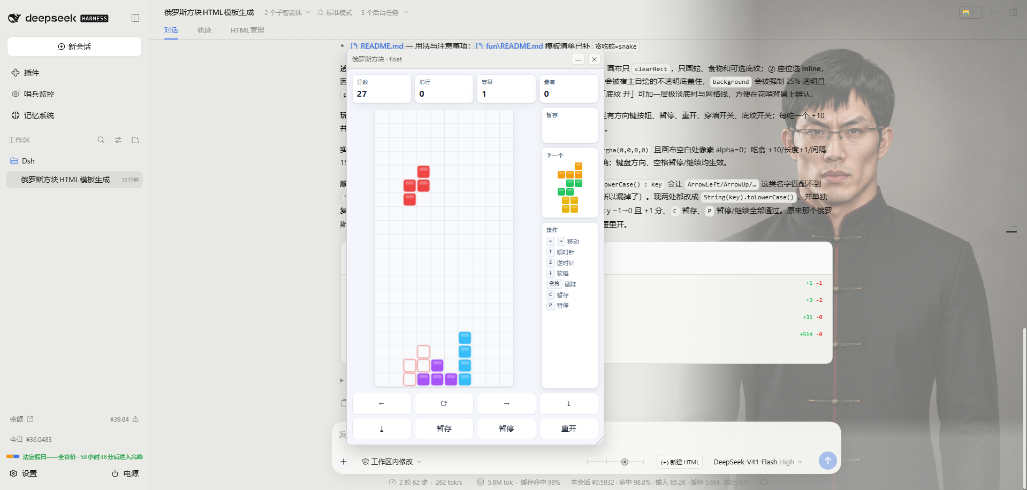Close the 俄罗斯方块 float window
Viewport: 1027px width, 490px height.
coord(594,59)
